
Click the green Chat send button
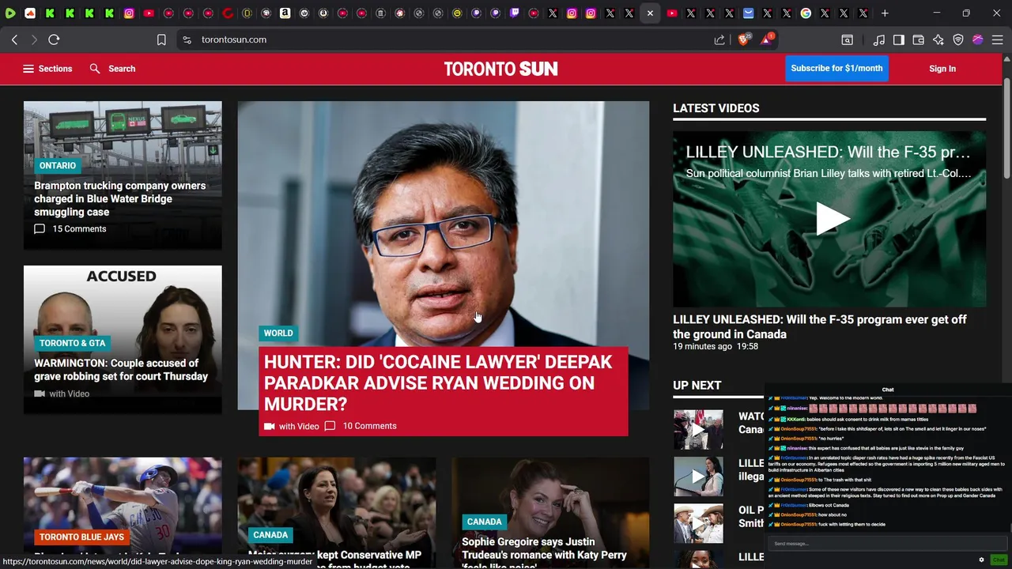tap(998, 560)
